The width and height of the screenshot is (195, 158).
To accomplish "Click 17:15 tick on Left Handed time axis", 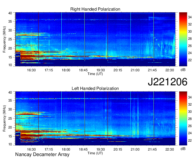I will (49, 149).
